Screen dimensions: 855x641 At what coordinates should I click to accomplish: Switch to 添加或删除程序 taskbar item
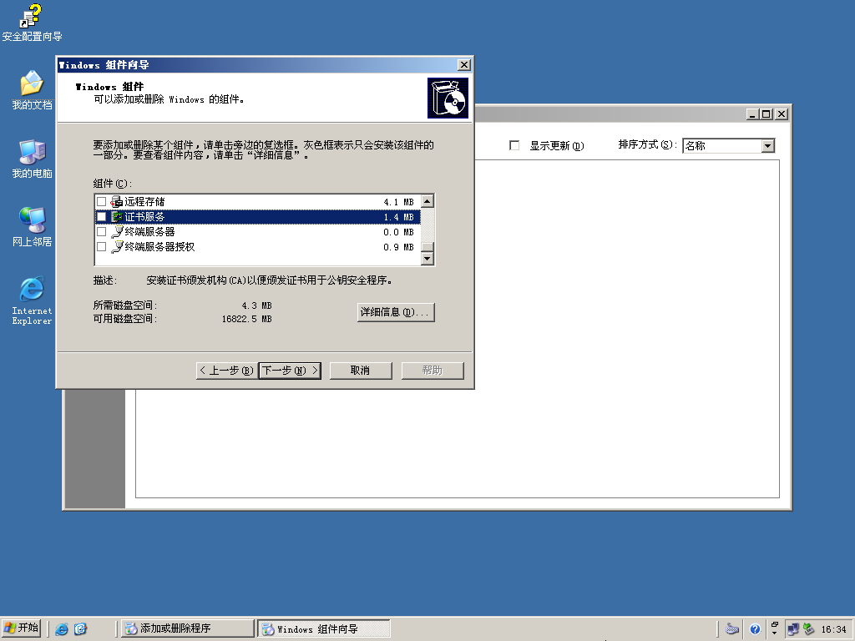pyautogui.click(x=188, y=628)
